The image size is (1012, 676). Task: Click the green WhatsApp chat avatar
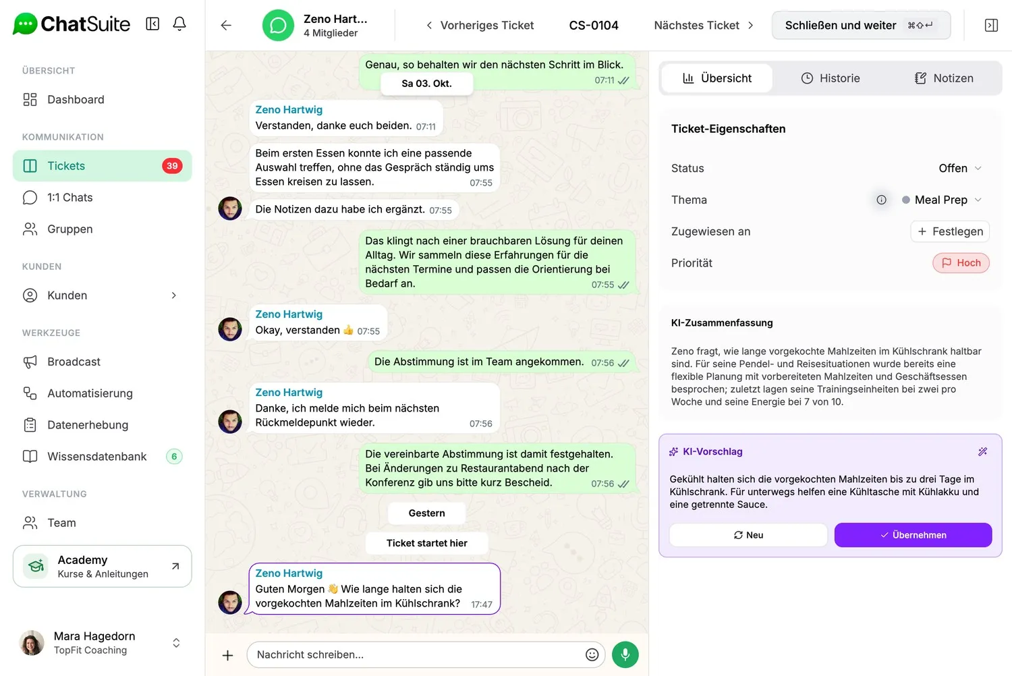[278, 26]
